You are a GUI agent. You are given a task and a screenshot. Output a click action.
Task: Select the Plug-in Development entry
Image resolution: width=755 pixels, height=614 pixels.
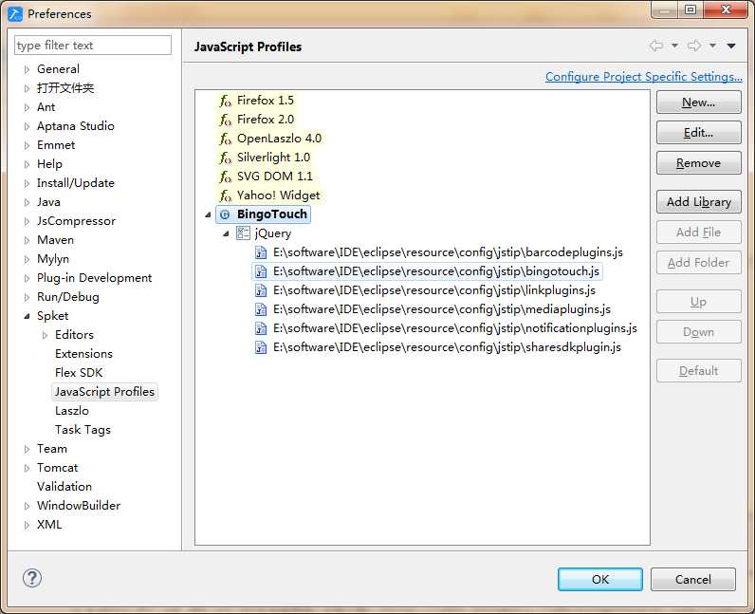(x=95, y=278)
